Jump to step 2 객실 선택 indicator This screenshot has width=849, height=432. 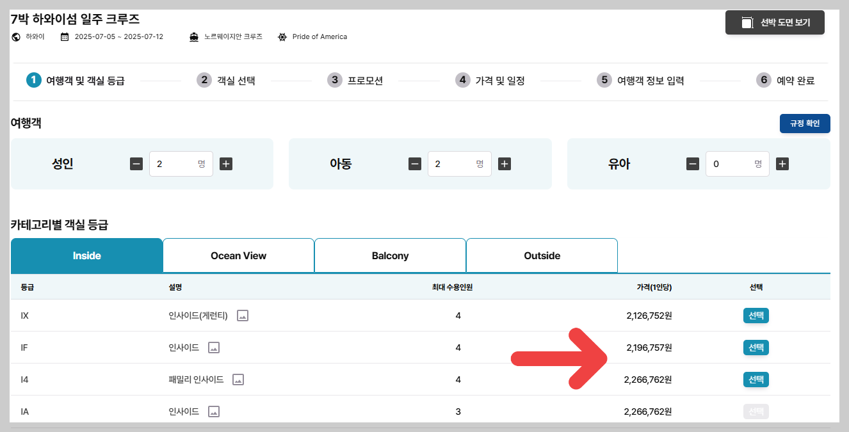tap(225, 80)
